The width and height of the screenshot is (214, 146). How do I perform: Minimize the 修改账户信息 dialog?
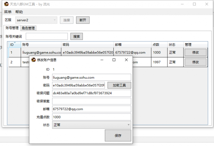coord(102,60)
